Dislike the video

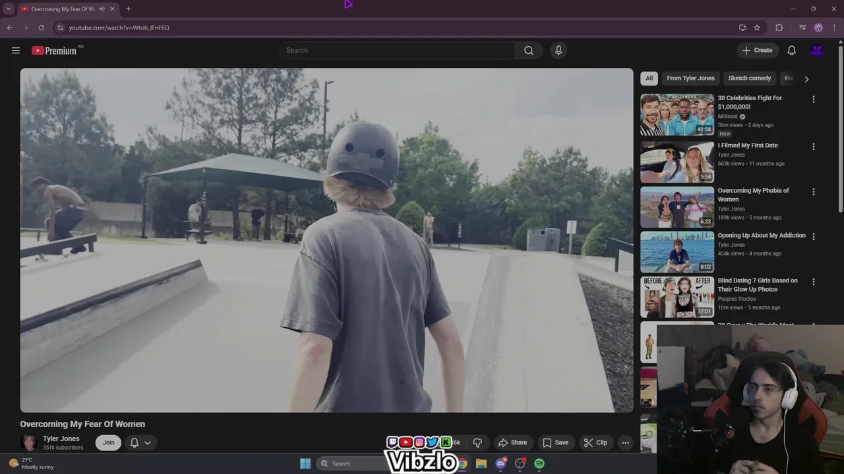pyautogui.click(x=477, y=442)
